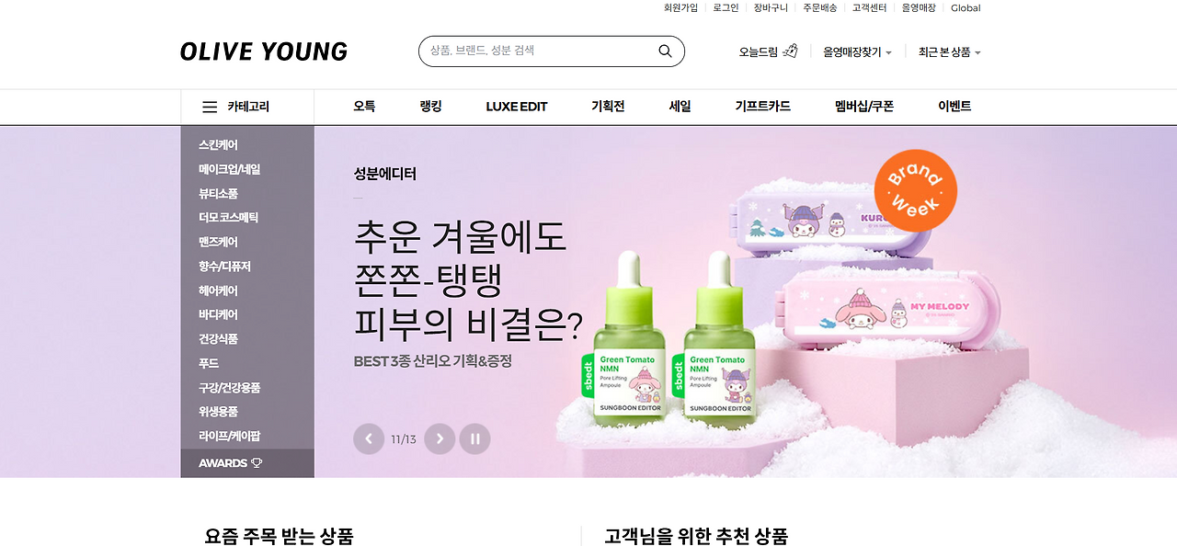Open the LUXE EDIT menu
The image size is (1177, 546).
click(517, 107)
